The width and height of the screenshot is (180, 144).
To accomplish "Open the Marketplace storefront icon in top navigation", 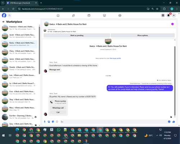I will [104, 15].
